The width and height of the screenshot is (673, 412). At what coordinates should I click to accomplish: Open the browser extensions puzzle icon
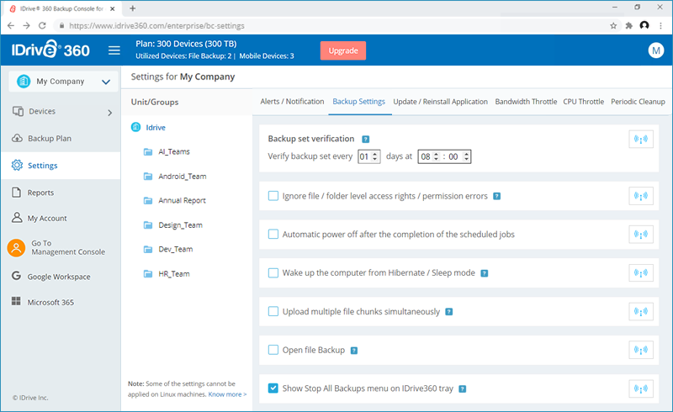click(x=628, y=26)
